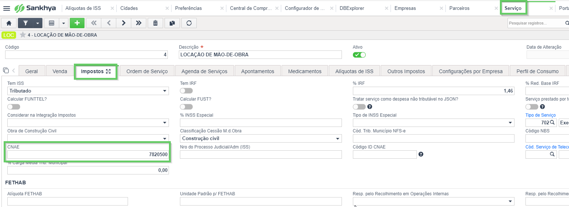Viewport: 569px width, 207px height.
Task: Click the Cód. Trib. Município NFS-e field
Action: coord(433,138)
